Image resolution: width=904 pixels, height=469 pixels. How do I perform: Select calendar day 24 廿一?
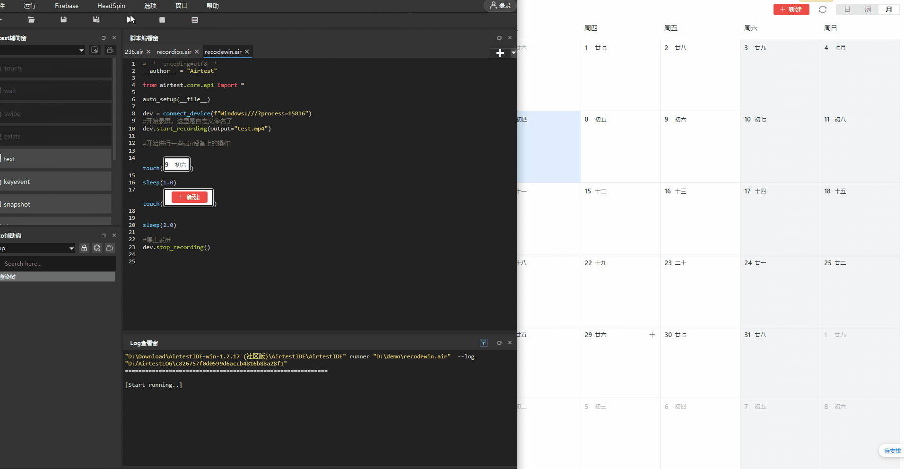pos(780,290)
